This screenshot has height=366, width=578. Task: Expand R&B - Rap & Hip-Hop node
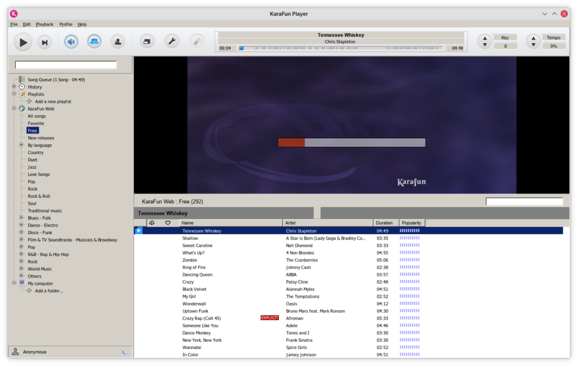click(x=21, y=254)
